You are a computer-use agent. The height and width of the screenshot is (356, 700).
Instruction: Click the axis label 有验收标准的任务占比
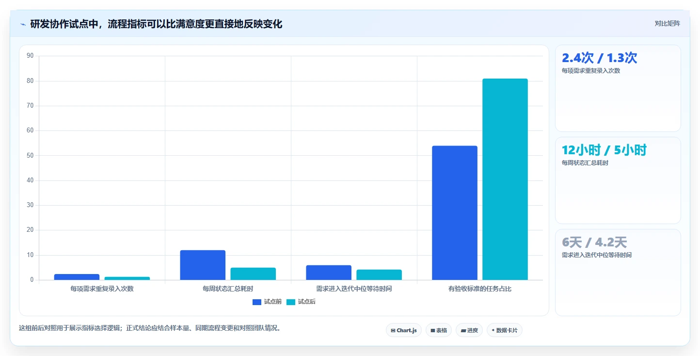coord(480,289)
